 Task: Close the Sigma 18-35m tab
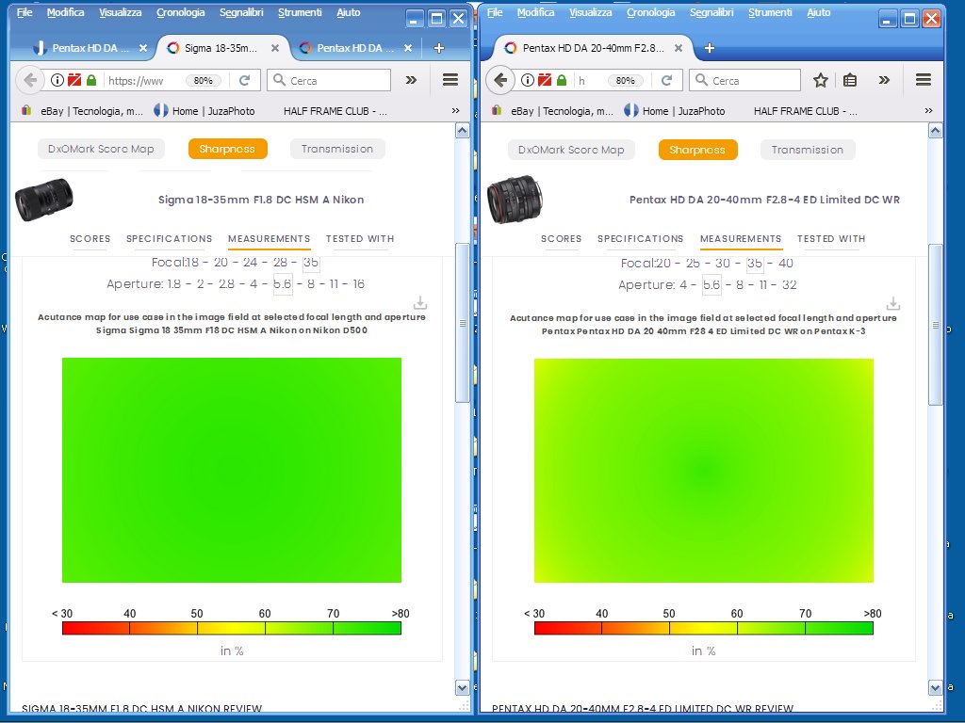click(x=275, y=48)
